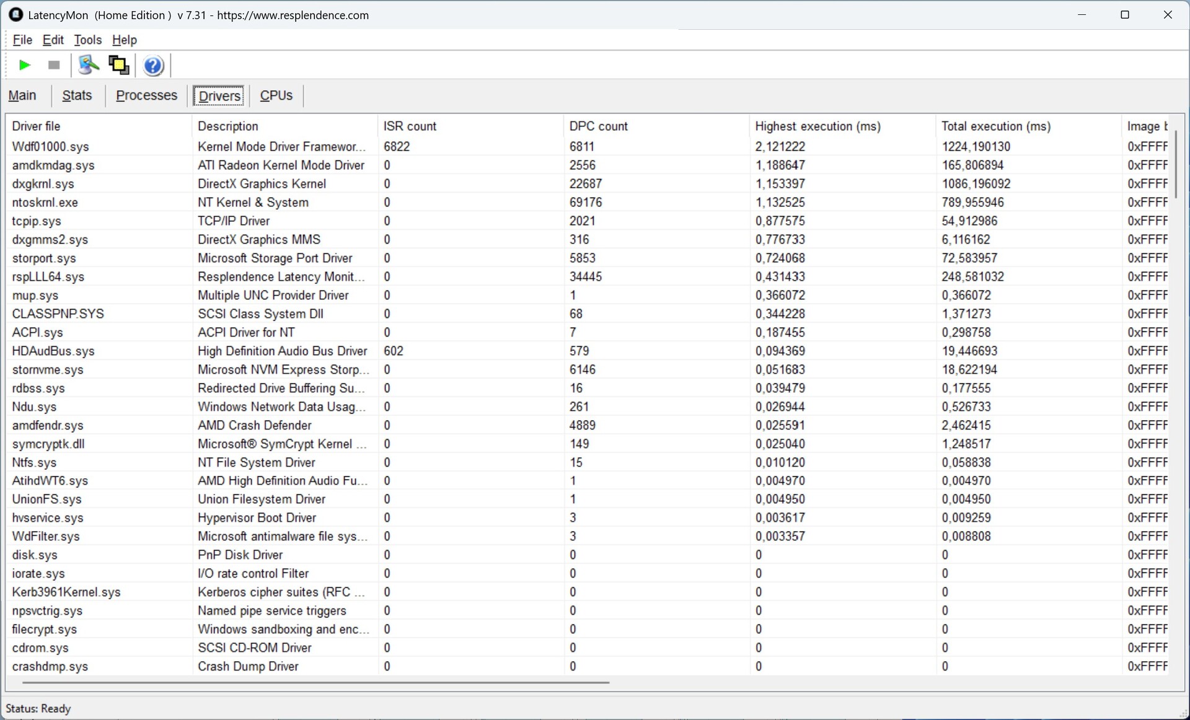Sort by the ISR count column header
Image resolution: width=1190 pixels, height=720 pixels.
click(x=410, y=126)
